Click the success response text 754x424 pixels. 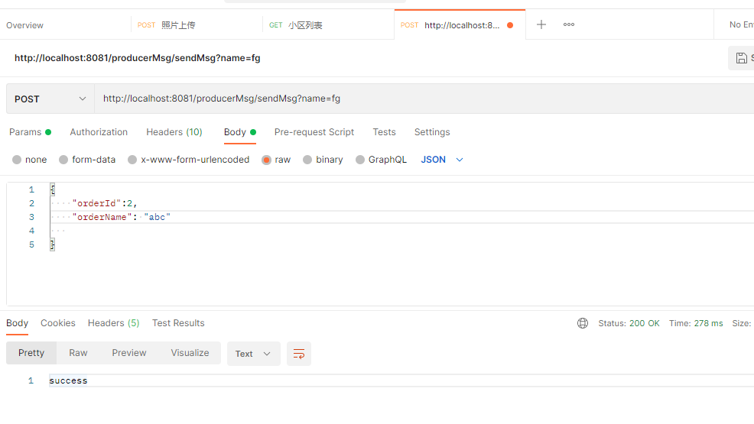pos(68,380)
